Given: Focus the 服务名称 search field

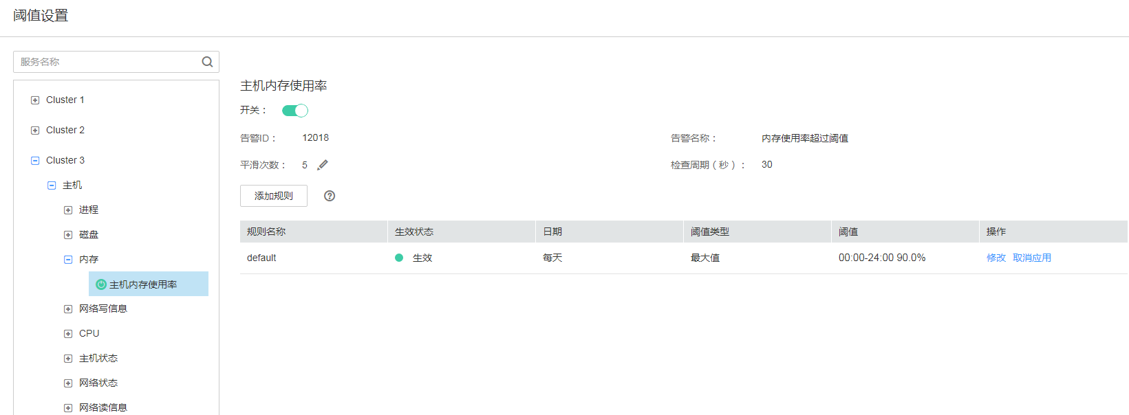Looking at the screenshot, I should pyautogui.click(x=107, y=62).
